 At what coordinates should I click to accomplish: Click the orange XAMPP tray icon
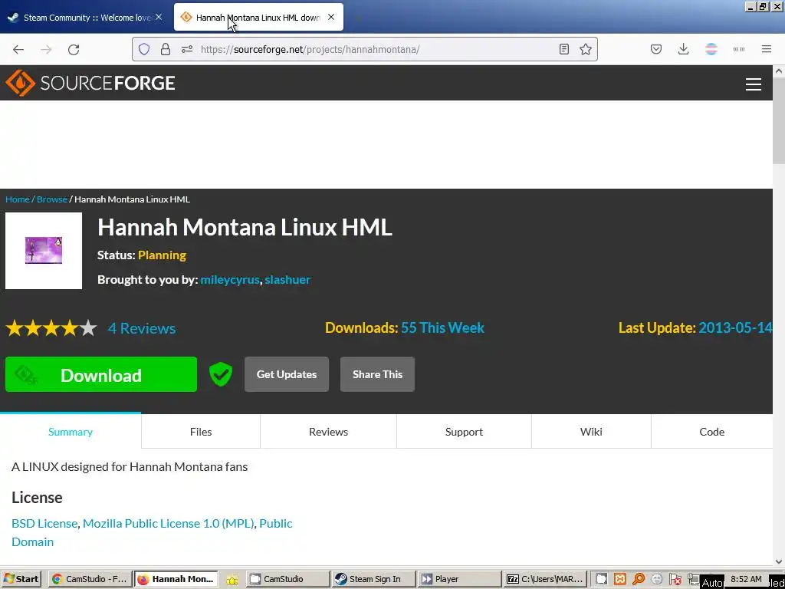point(620,580)
